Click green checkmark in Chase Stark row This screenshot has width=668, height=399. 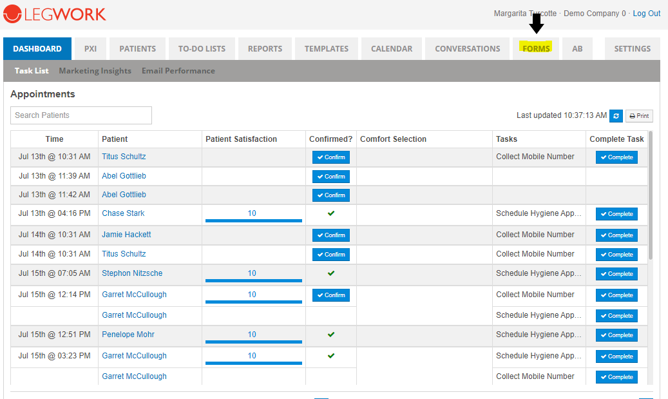[x=331, y=213]
